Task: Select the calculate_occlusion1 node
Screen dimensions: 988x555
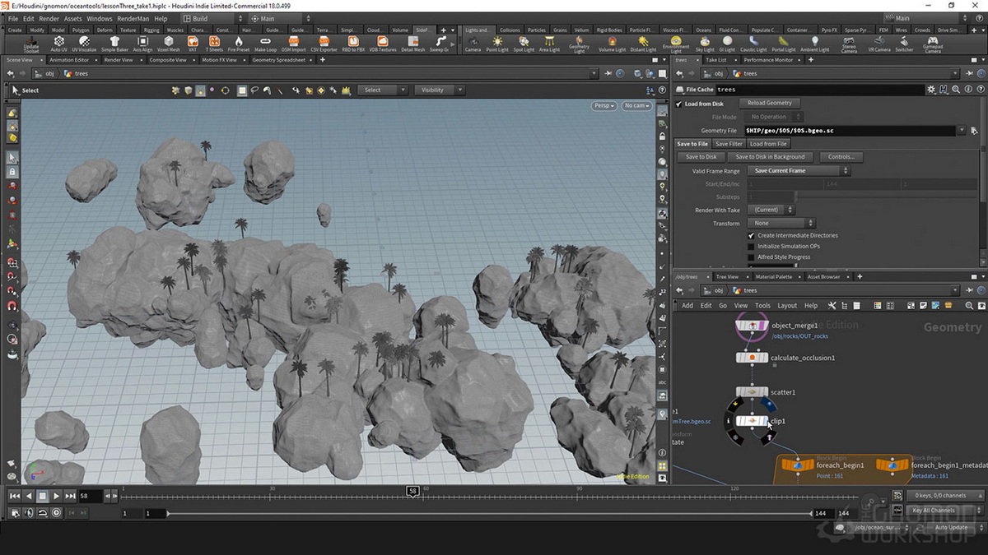Action: [x=752, y=358]
